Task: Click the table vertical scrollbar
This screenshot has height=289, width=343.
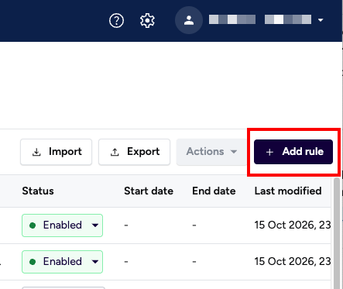Action: pos(337,232)
